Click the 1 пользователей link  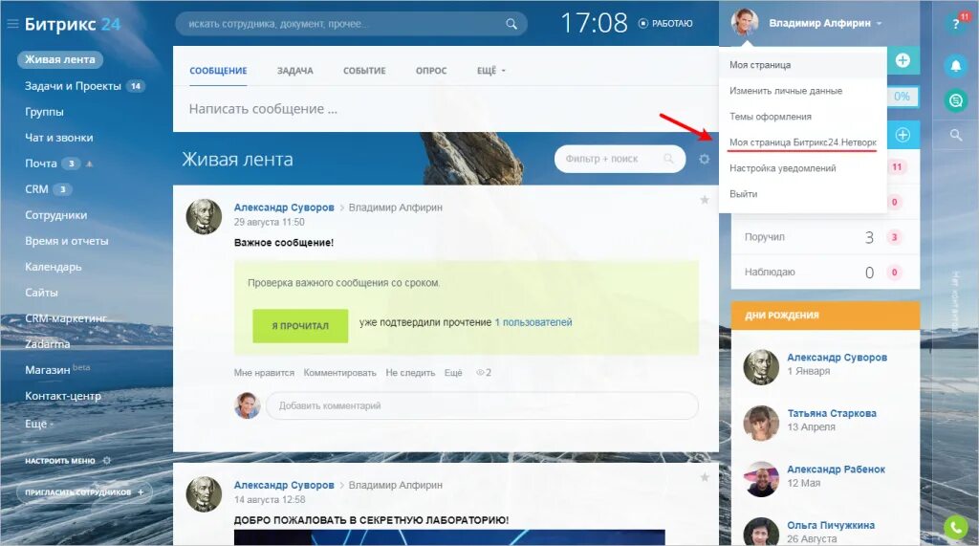[x=533, y=322]
